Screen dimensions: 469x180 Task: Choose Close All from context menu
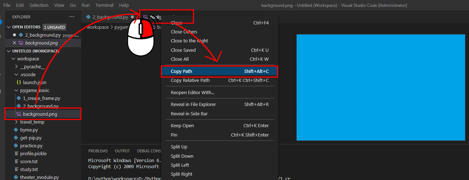click(220, 59)
